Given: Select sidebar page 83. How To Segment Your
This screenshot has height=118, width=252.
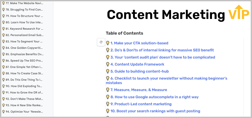Looking at the screenshot, I should coord(22,41).
